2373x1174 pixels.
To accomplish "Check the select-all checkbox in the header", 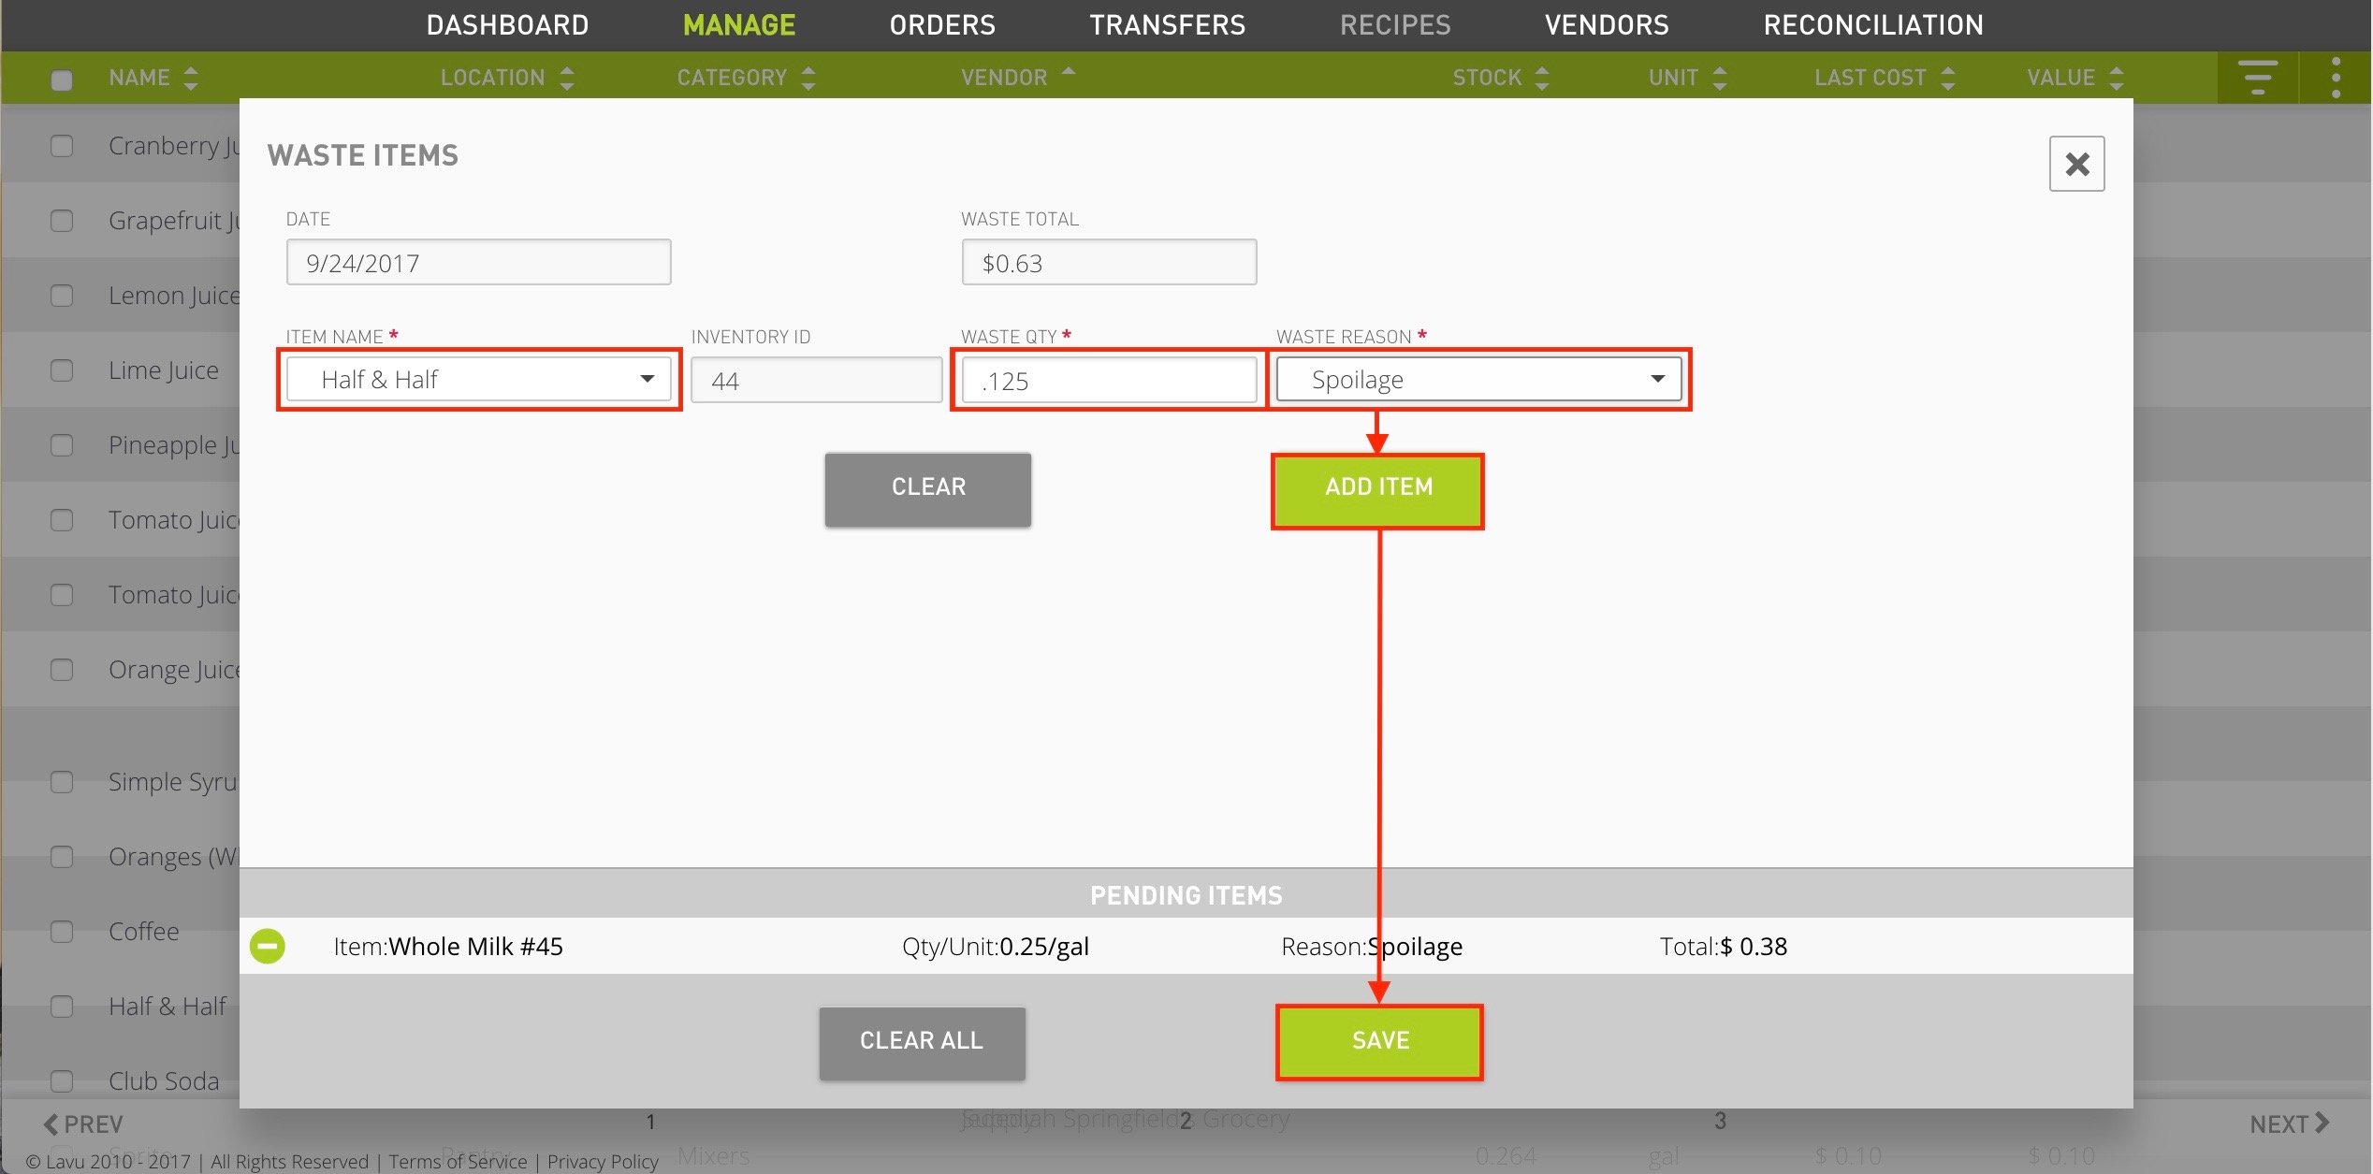I will tap(62, 80).
